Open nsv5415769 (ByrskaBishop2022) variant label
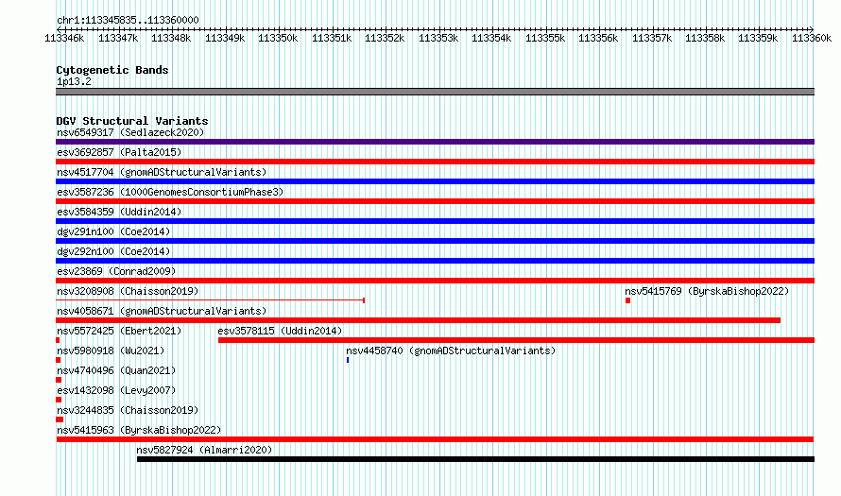Viewport: 841px width, 496px height. 707,291
